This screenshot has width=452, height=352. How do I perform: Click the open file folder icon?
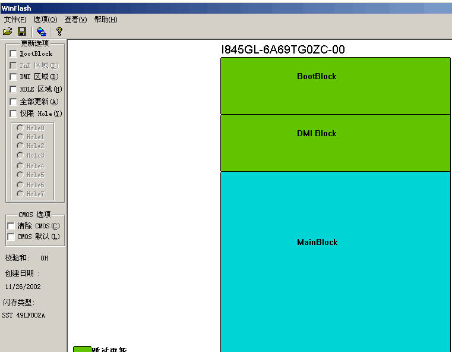(7, 32)
